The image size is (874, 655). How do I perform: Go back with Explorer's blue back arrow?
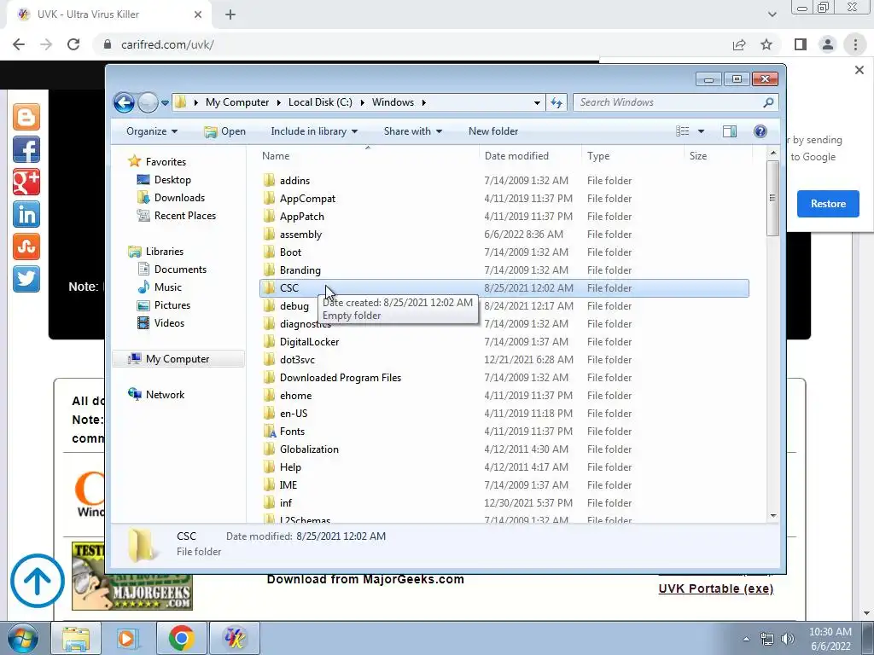pos(124,102)
